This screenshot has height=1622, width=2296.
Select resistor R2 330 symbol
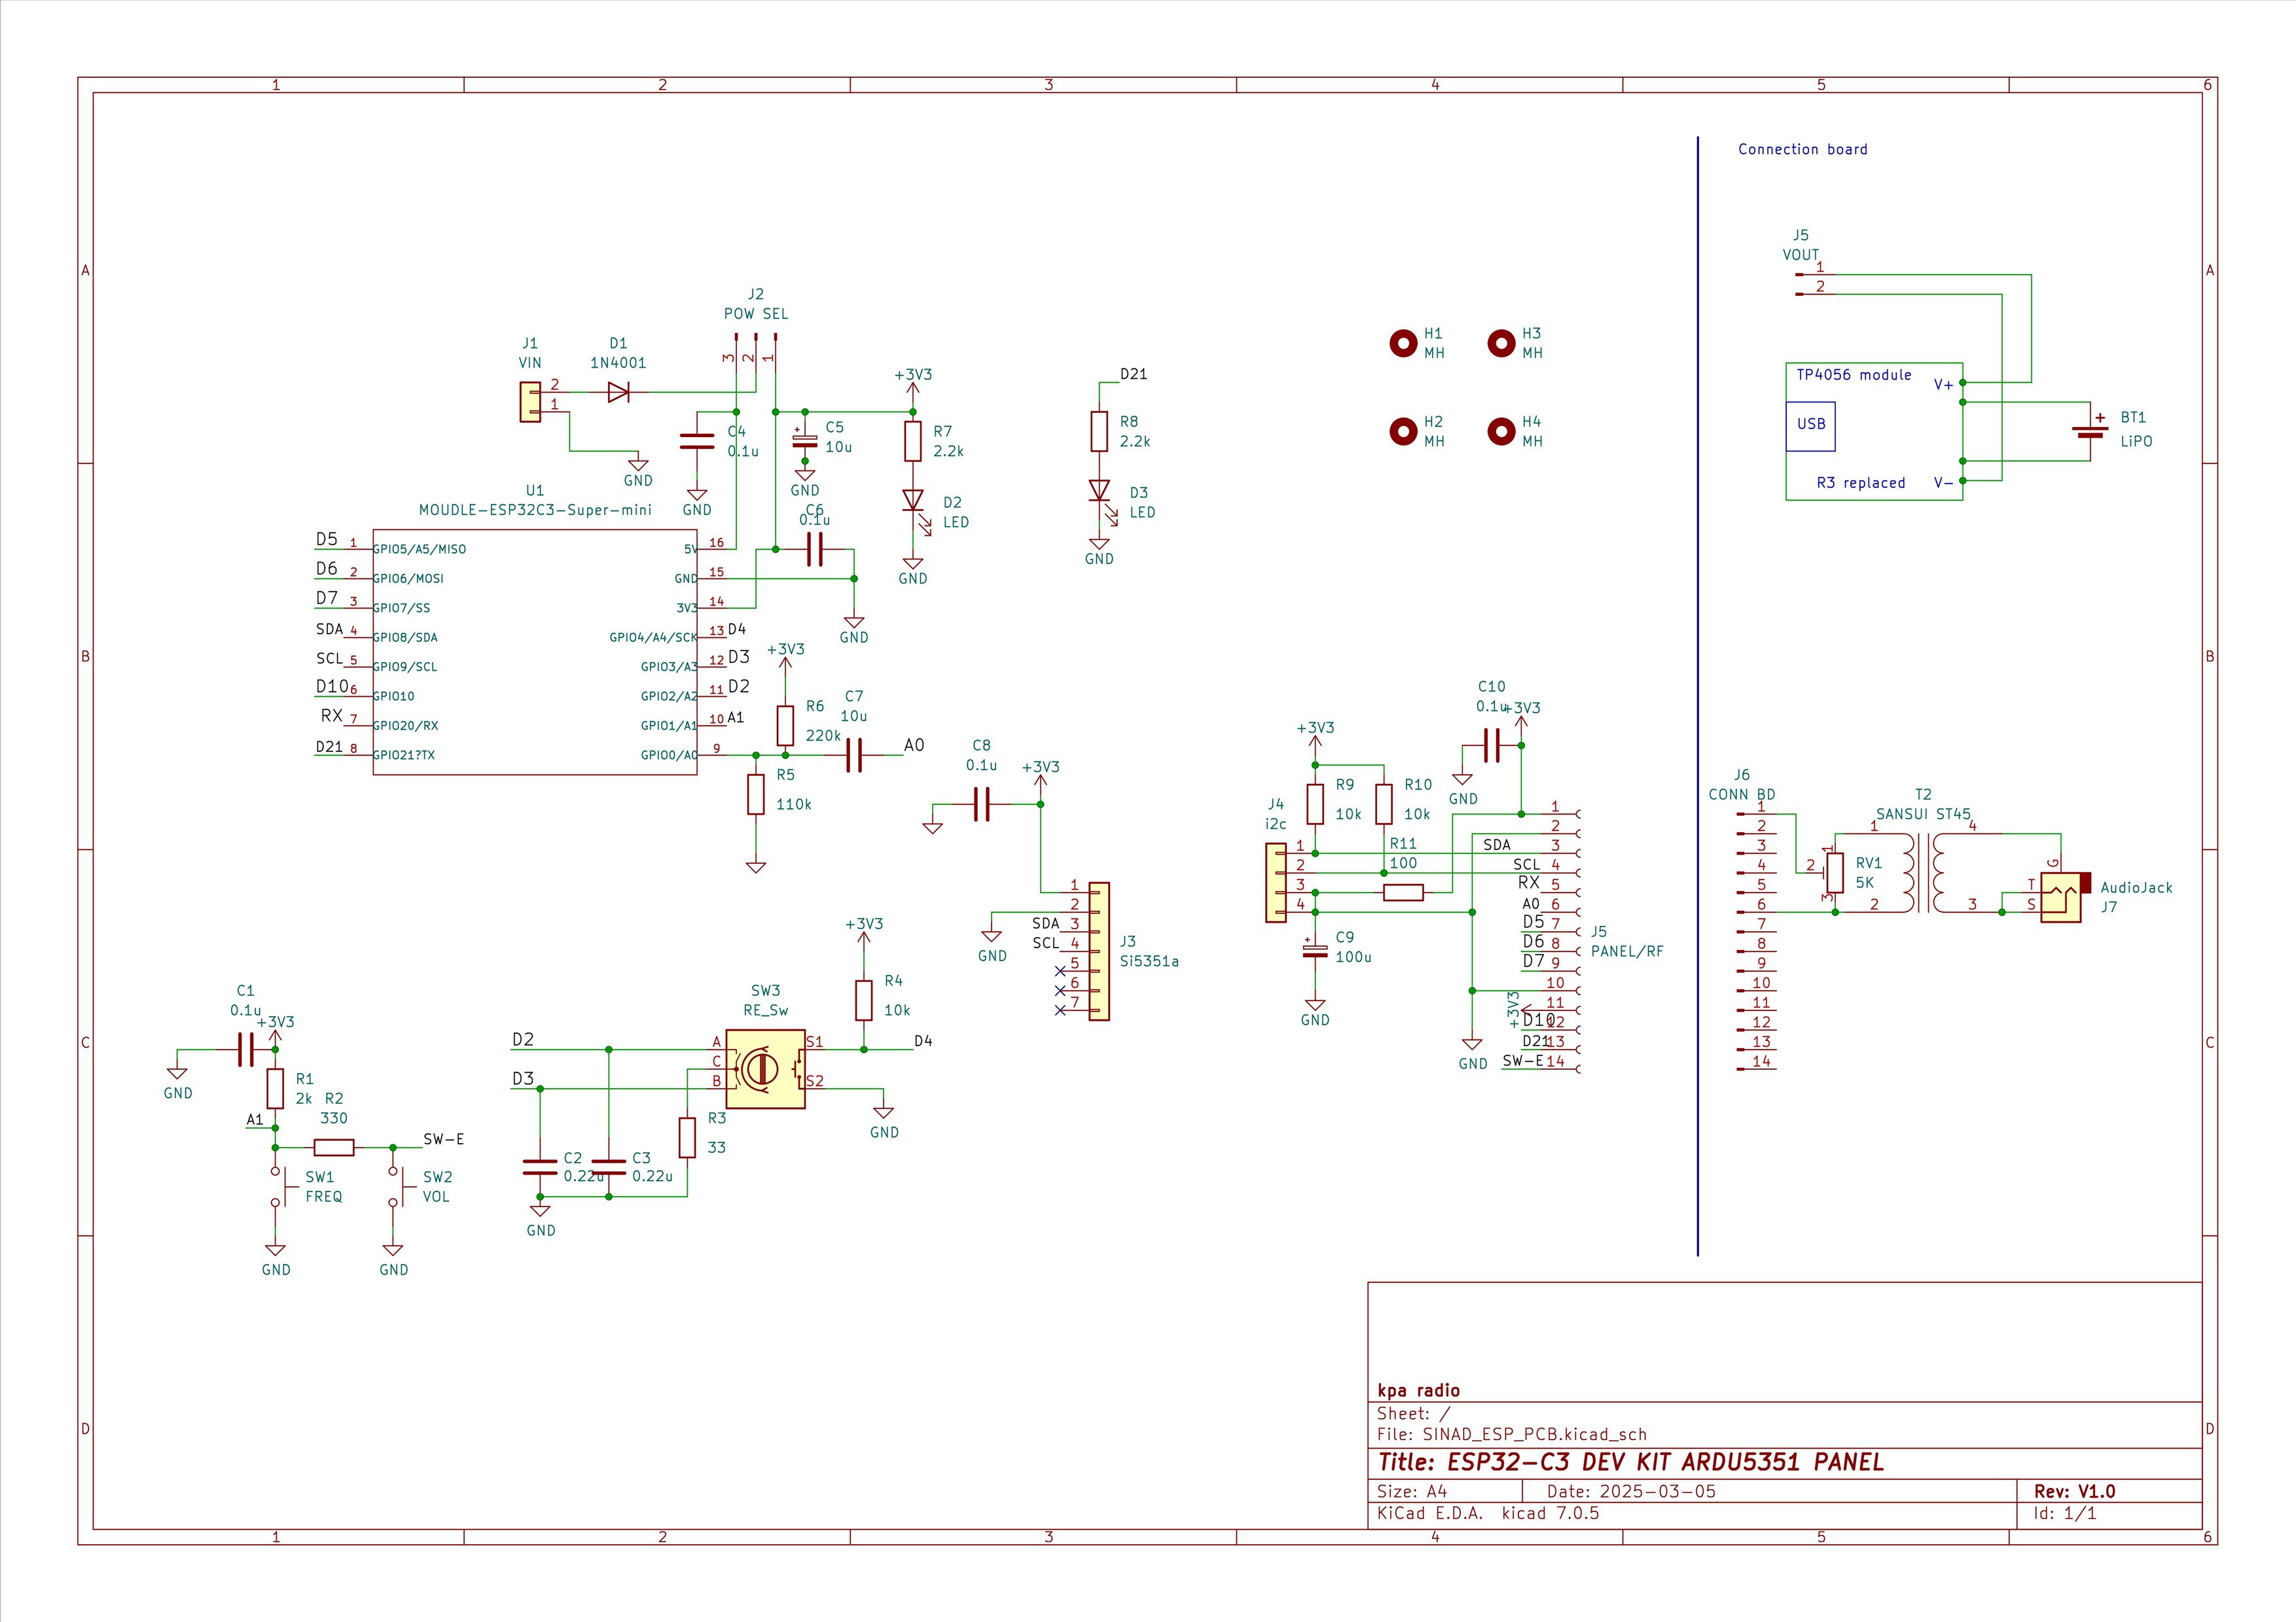click(334, 1147)
